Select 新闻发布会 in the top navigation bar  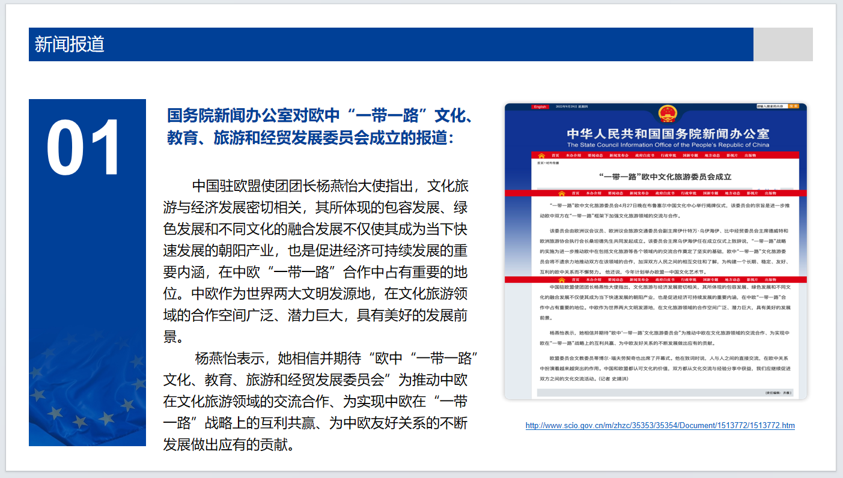point(619,155)
